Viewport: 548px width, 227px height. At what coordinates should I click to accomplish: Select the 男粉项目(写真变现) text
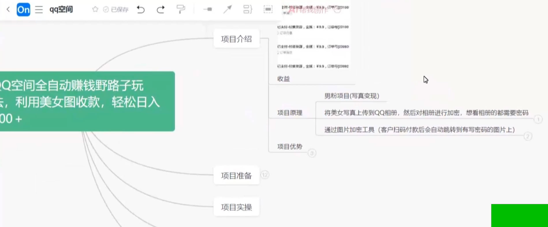352,96
